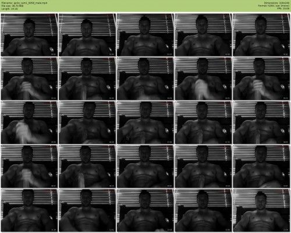The image size is (291, 233).
Task: Click the Dimensions text in the header
Action: (x=276, y=3)
